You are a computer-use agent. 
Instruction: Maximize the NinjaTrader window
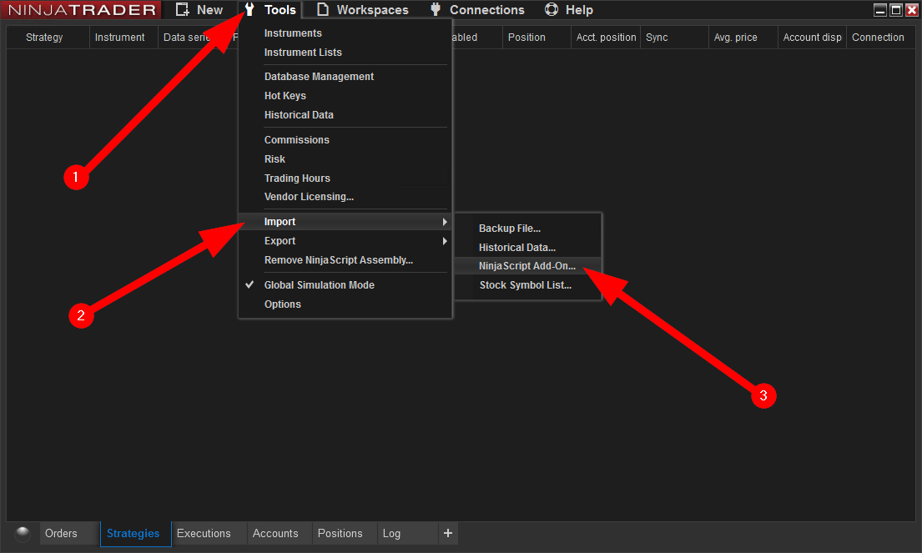click(x=896, y=10)
